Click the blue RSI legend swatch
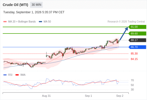 pyautogui.click(x=5, y=75)
